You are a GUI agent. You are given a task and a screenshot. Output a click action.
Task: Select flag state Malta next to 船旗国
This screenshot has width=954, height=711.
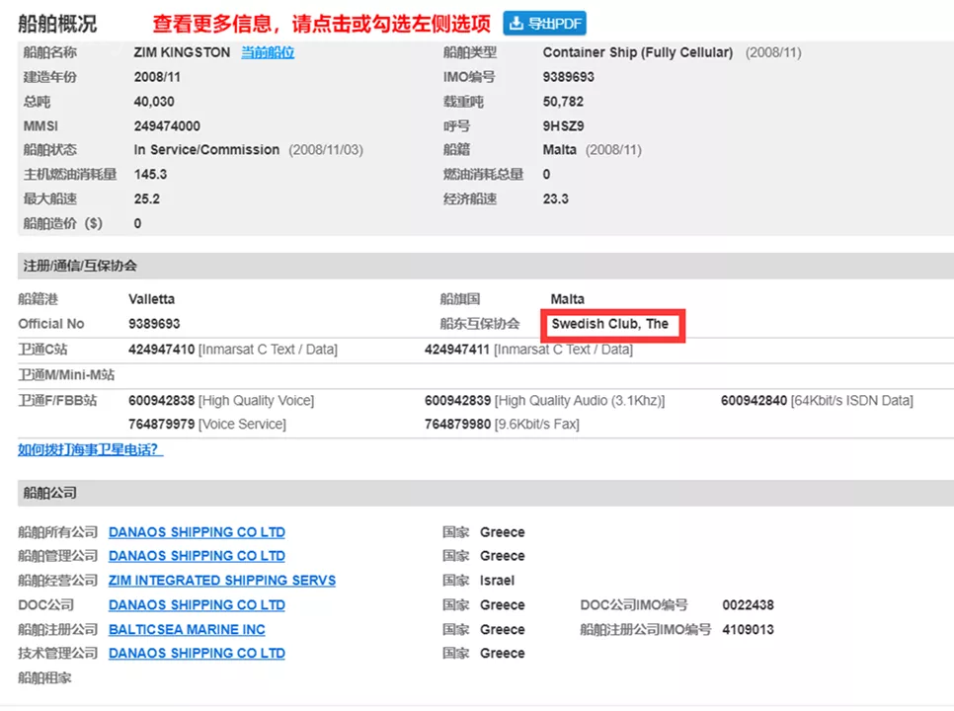567,299
